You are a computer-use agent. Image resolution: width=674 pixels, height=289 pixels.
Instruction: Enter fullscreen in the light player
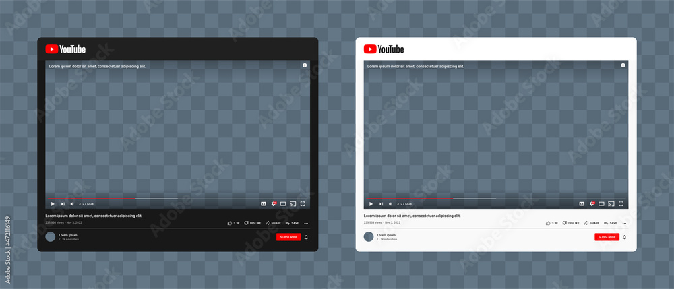click(621, 204)
